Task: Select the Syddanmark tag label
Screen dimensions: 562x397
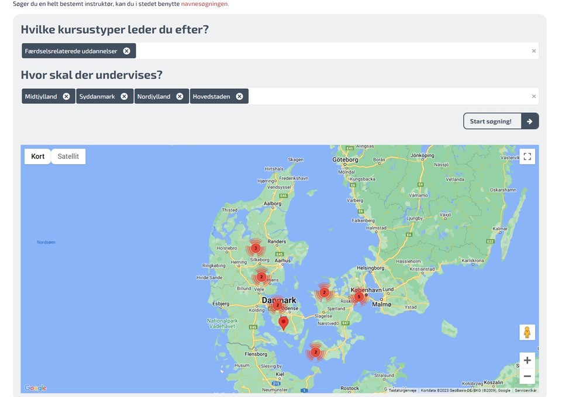Action: click(x=97, y=96)
